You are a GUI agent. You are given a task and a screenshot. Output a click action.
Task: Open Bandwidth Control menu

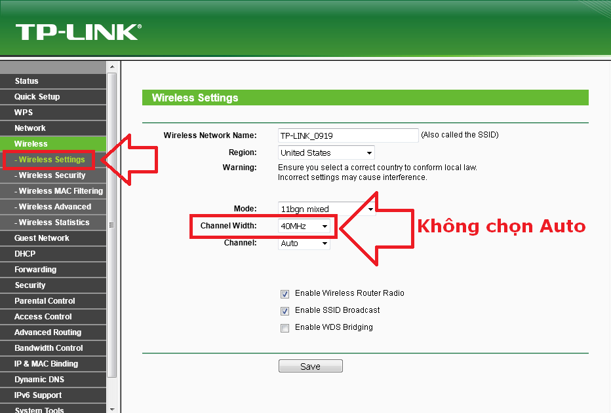point(53,348)
